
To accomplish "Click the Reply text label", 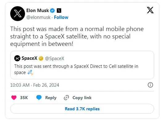I will tap(51, 98).
